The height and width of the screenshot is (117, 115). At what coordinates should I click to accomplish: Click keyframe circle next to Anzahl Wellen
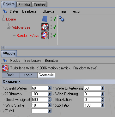point(4,88)
